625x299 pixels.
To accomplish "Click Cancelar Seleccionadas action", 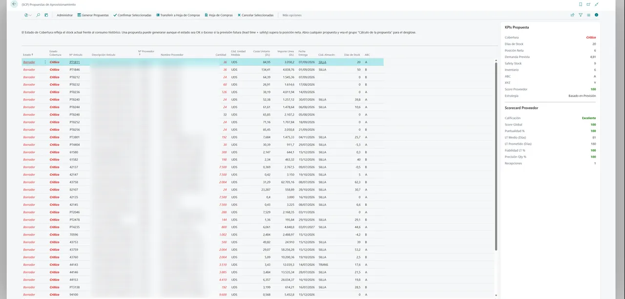I will click(x=255, y=15).
